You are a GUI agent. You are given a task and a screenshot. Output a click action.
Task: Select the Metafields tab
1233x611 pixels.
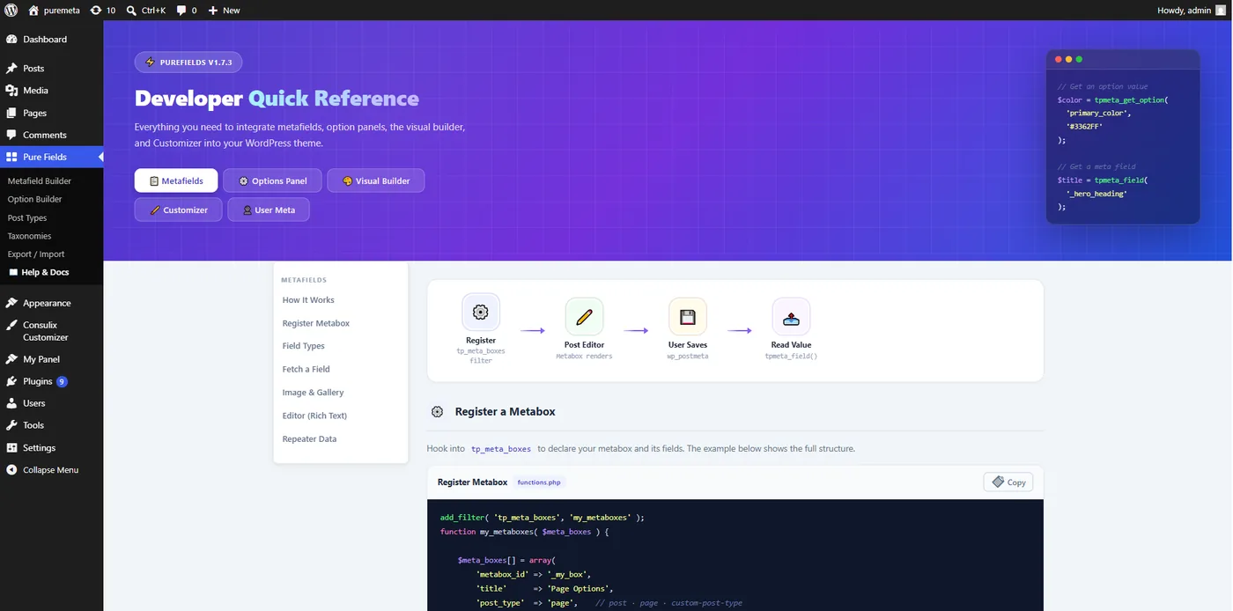point(176,180)
